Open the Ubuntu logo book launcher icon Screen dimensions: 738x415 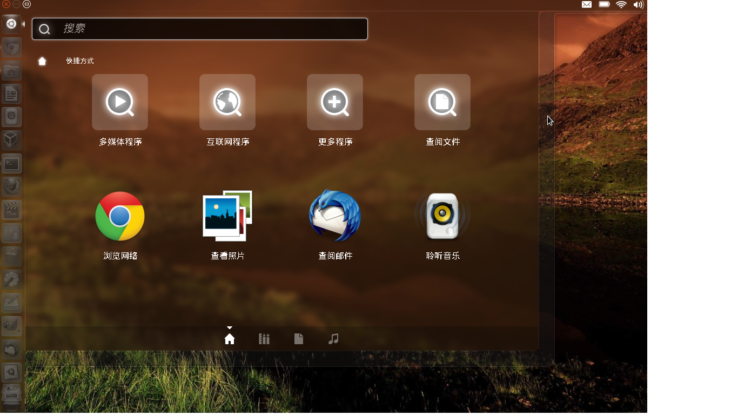11,373
